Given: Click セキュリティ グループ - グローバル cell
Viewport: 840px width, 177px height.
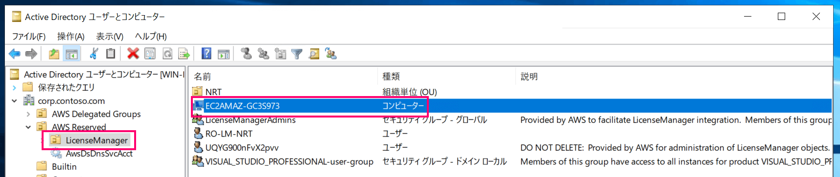Looking at the screenshot, I should click(x=434, y=120).
